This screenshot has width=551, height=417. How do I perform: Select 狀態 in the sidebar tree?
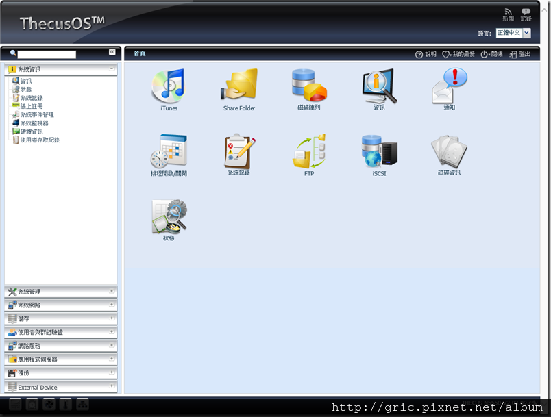tap(25, 90)
